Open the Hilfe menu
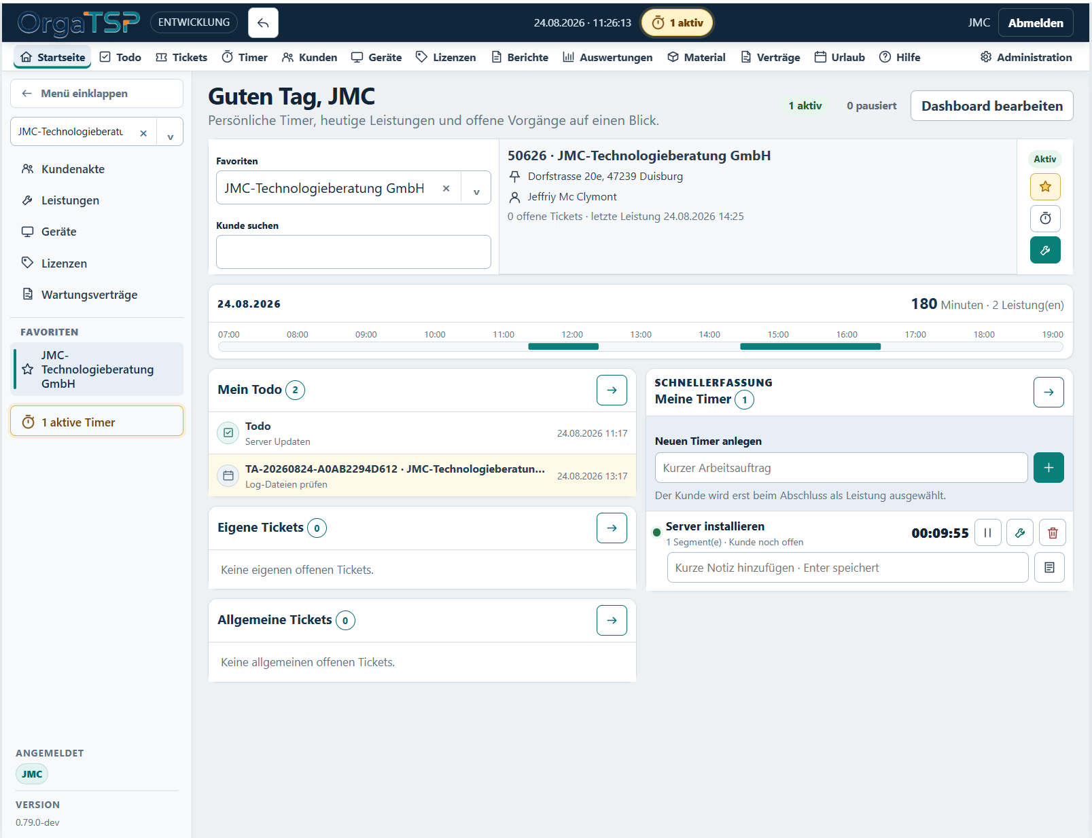The height and width of the screenshot is (838, 1092). tap(900, 57)
